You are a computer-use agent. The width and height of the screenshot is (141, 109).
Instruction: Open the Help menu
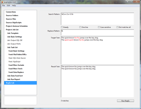14,5
